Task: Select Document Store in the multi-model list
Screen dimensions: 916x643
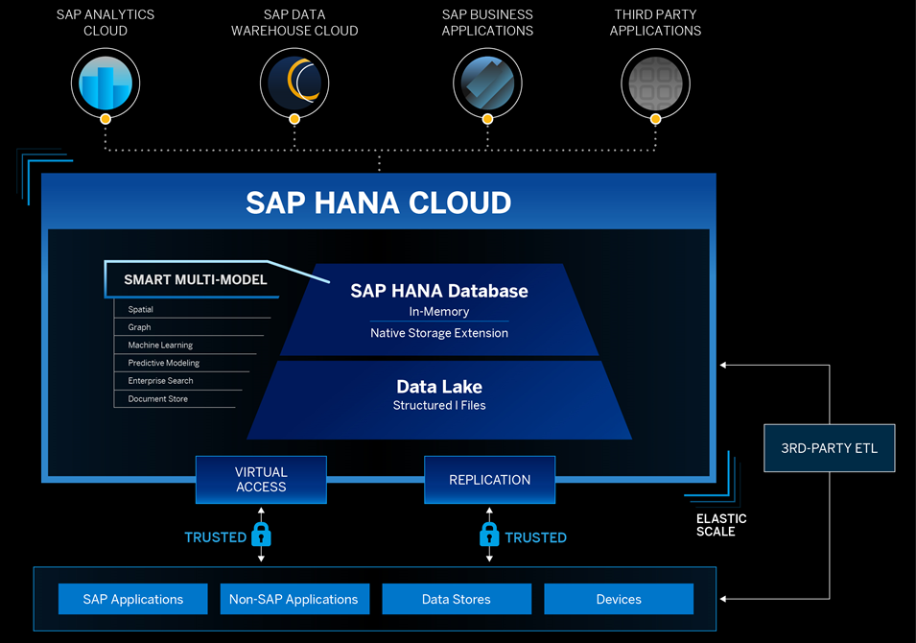Action: click(x=157, y=398)
